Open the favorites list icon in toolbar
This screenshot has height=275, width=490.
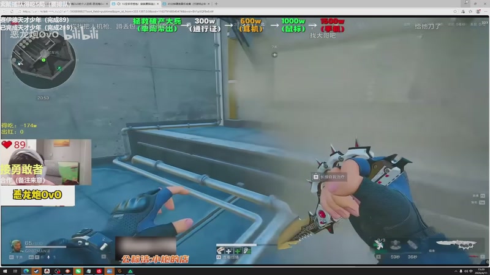pos(470,12)
